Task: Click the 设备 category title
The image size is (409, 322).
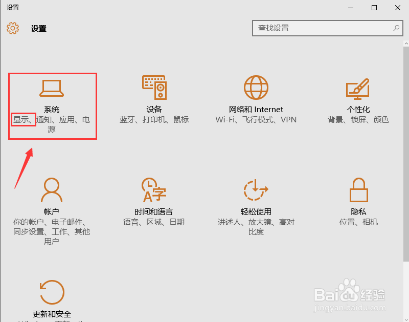Action: point(154,109)
